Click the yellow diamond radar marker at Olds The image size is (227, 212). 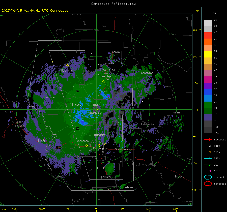click(x=96, y=110)
